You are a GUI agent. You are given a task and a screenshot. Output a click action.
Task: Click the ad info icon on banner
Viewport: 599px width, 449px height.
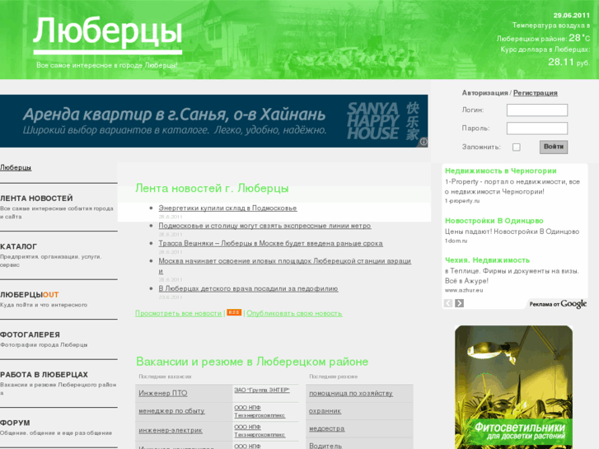424,143
